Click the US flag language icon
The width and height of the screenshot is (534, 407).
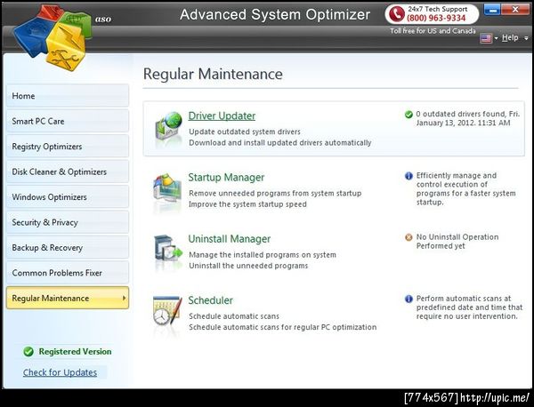click(x=486, y=38)
